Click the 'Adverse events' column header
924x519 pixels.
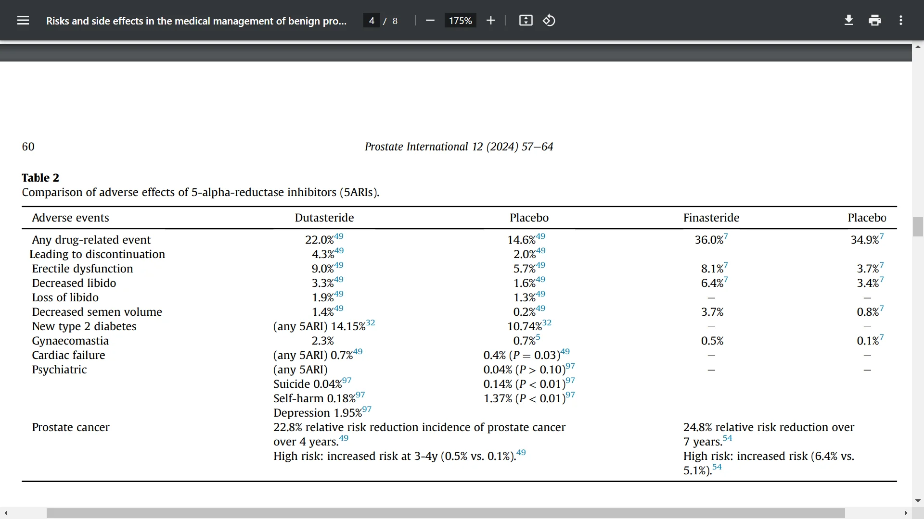click(x=71, y=218)
